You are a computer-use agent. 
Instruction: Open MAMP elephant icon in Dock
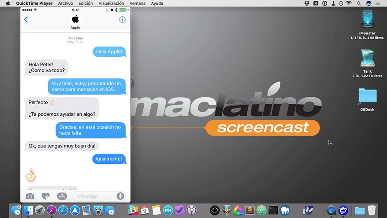pos(285,211)
